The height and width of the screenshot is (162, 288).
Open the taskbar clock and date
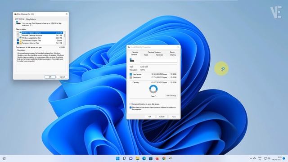tap(277, 158)
